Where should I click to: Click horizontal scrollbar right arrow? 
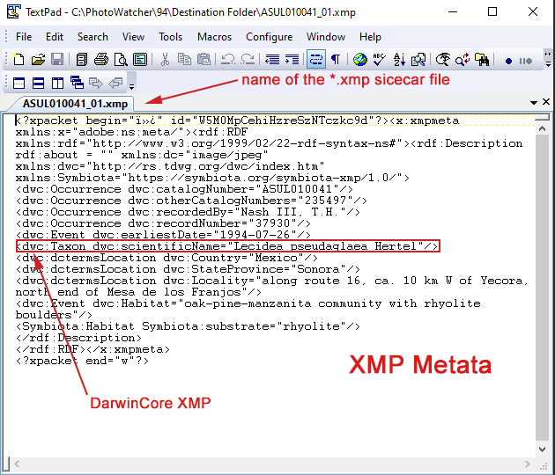point(528,464)
